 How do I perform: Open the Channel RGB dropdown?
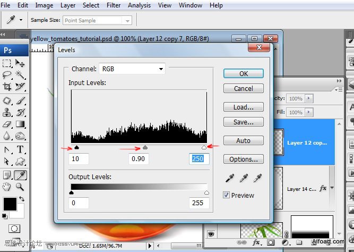[132, 69]
